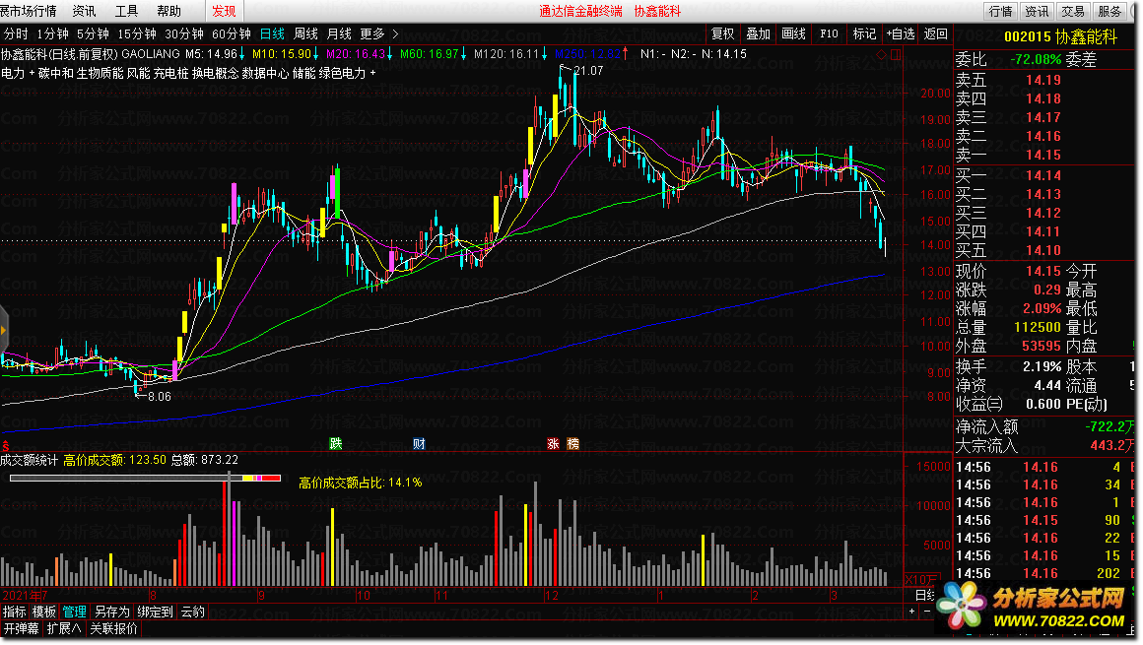Click the 行情 button at top right

click(1001, 11)
